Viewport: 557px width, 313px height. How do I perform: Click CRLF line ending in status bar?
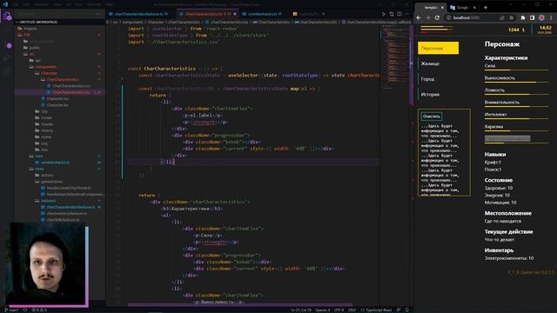[x=352, y=310]
